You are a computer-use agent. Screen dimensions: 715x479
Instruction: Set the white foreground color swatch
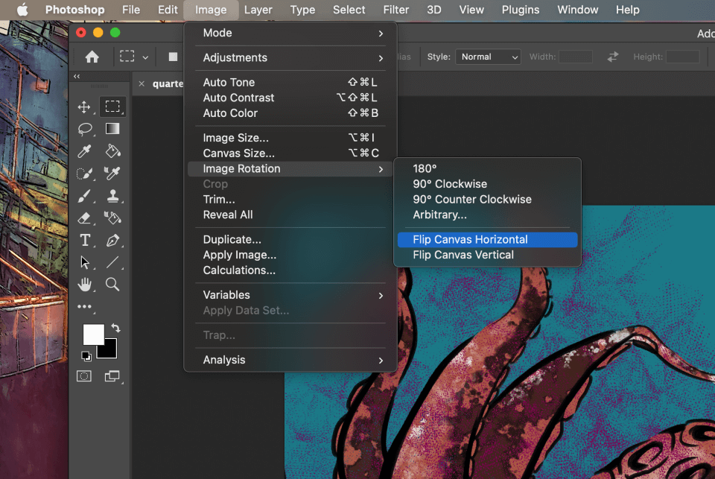pyautogui.click(x=93, y=334)
